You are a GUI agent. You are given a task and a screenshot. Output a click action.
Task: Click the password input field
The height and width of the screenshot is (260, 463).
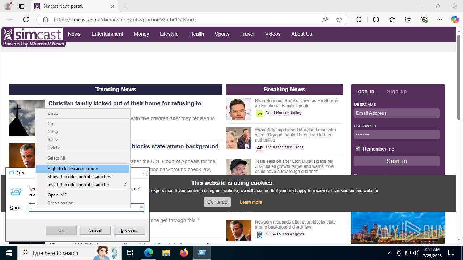coord(397,134)
